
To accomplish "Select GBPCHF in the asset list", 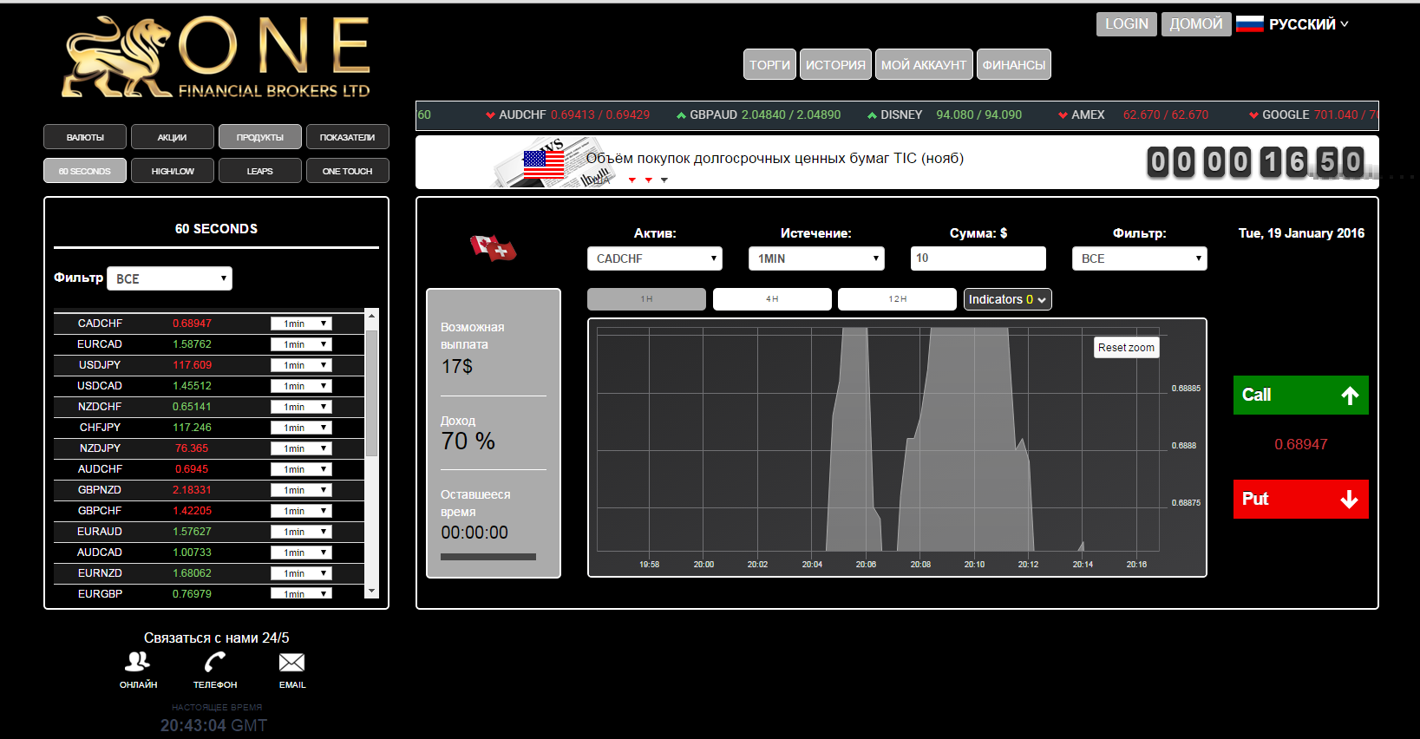I will (209, 511).
